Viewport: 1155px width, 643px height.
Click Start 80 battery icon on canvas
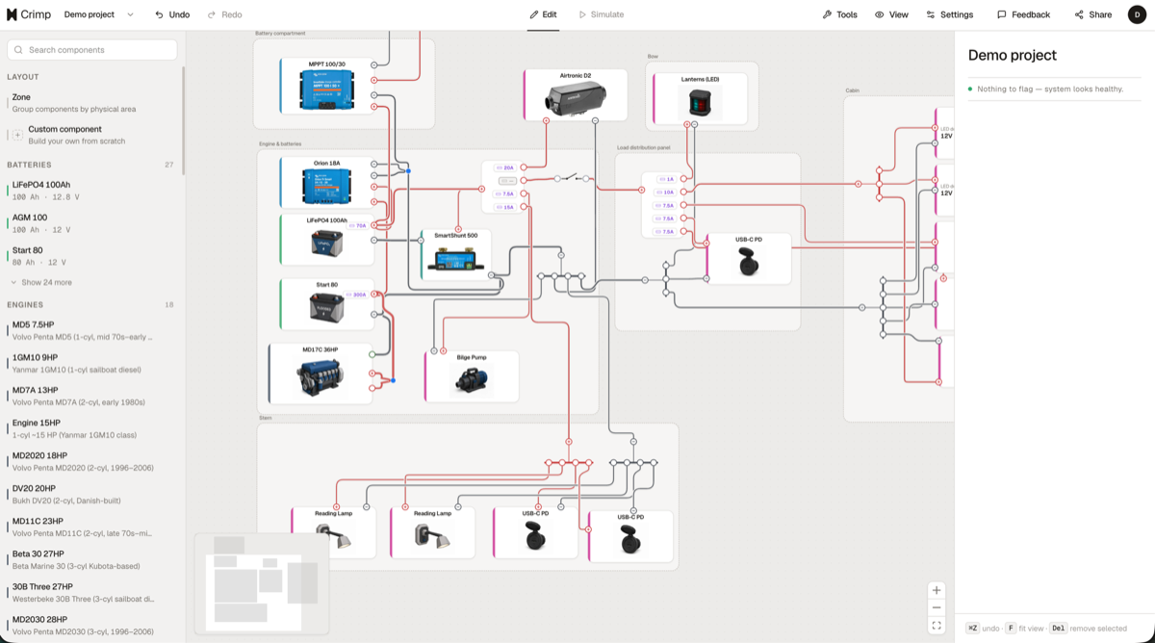coord(326,307)
